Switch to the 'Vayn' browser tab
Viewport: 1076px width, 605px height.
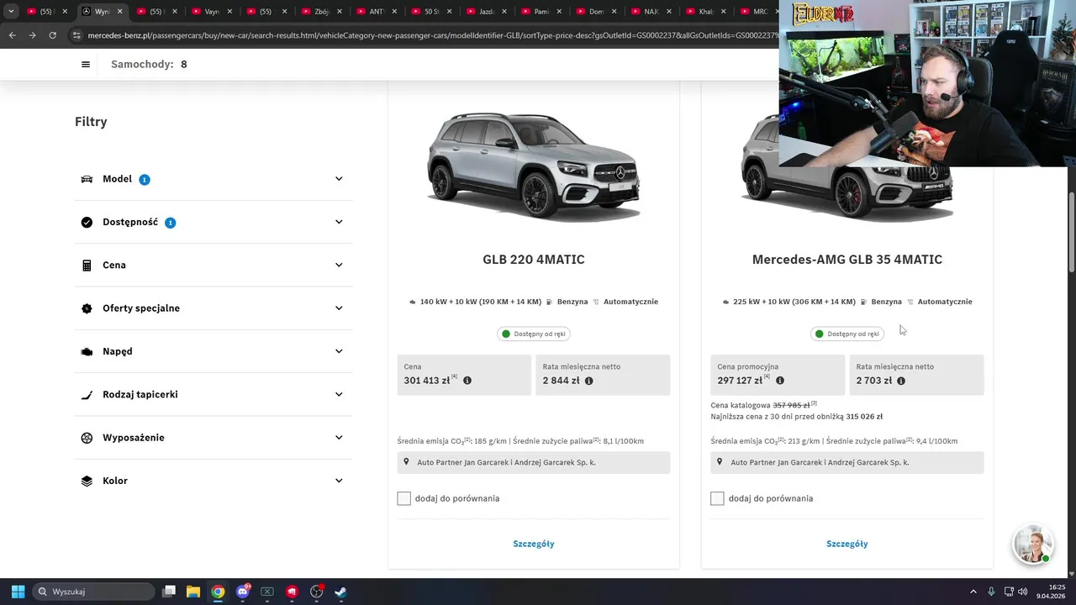(210, 12)
